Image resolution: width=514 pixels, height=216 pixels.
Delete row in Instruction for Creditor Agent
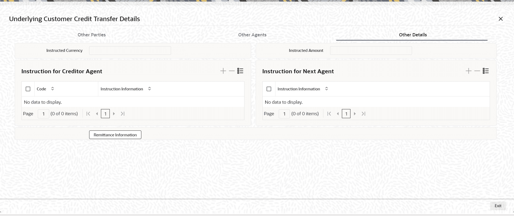232,71
